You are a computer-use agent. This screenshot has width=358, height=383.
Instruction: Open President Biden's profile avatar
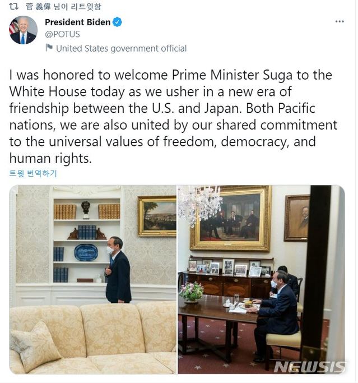[23, 30]
